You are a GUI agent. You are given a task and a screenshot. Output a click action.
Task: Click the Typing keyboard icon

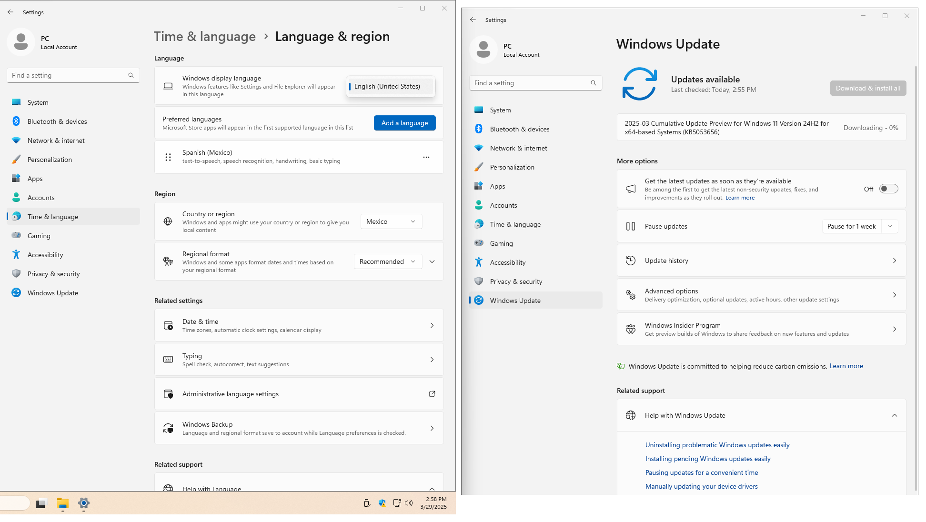(x=168, y=360)
